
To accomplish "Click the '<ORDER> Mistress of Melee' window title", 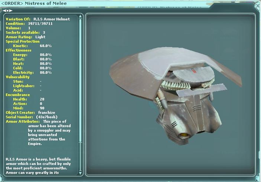I will click(x=34, y=3).
